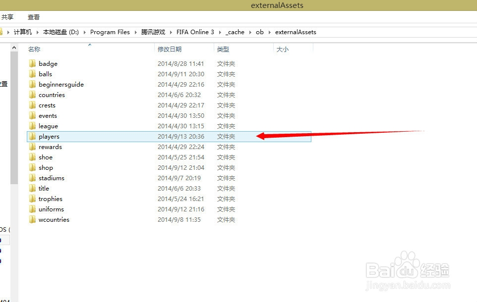Image resolution: width=477 pixels, height=302 pixels.
Task: Open the 查看 ribbon tab
Action: point(33,17)
